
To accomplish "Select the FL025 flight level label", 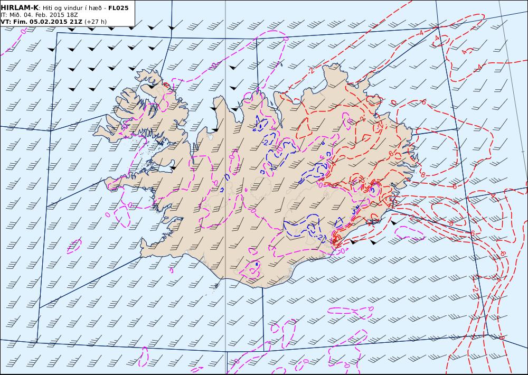I will coord(118,8).
